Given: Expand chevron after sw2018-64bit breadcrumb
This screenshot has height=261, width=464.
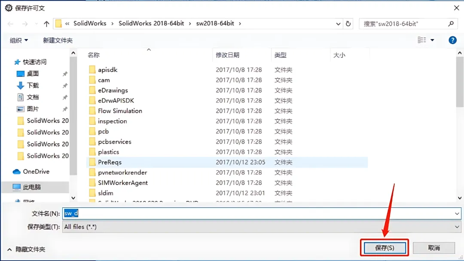Looking at the screenshot, I should pyautogui.click(x=240, y=24).
